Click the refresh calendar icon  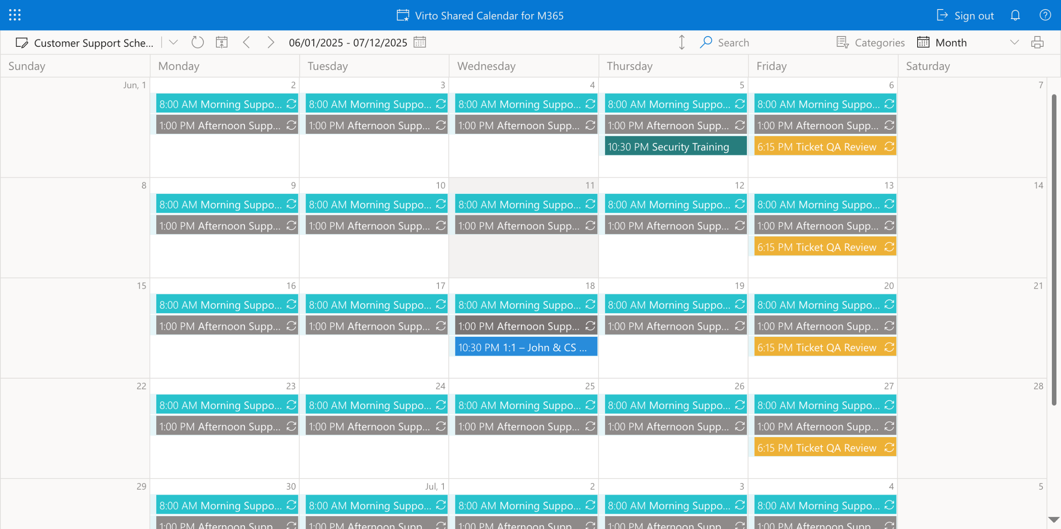pos(197,42)
